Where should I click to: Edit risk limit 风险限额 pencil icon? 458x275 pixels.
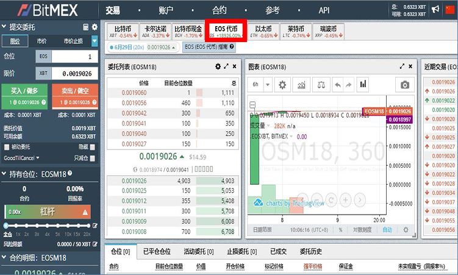coord(95,244)
